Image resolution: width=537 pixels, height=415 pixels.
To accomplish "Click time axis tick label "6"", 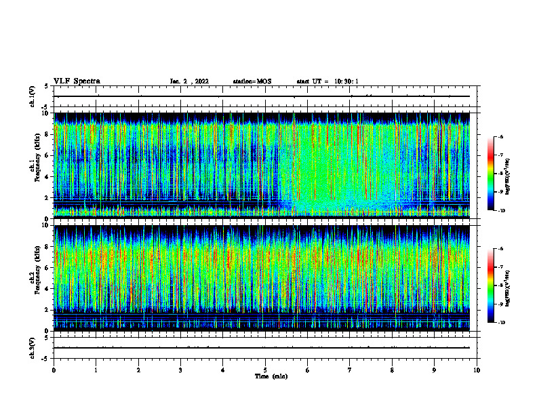I will click(307, 370).
